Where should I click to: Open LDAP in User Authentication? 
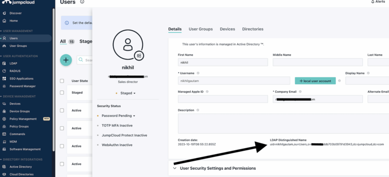click(x=13, y=63)
